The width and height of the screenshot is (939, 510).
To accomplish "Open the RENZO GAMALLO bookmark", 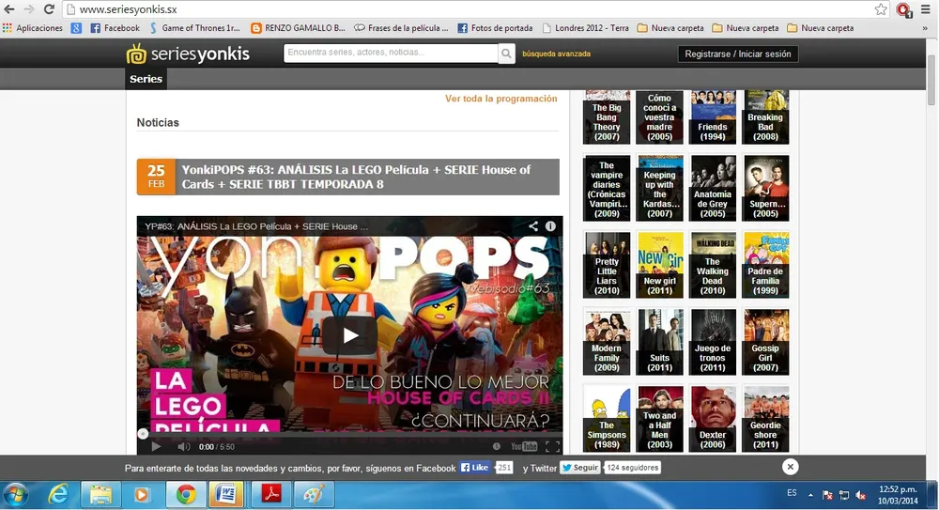I will pos(298,27).
